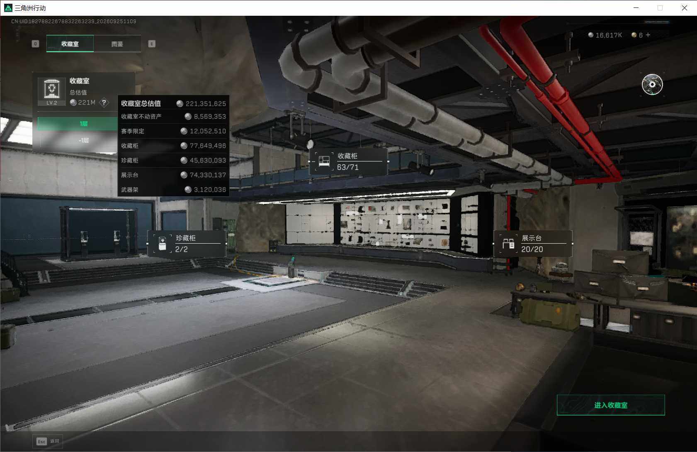Select the 1层 floor button
This screenshot has height=452, width=697.
[x=78, y=124]
